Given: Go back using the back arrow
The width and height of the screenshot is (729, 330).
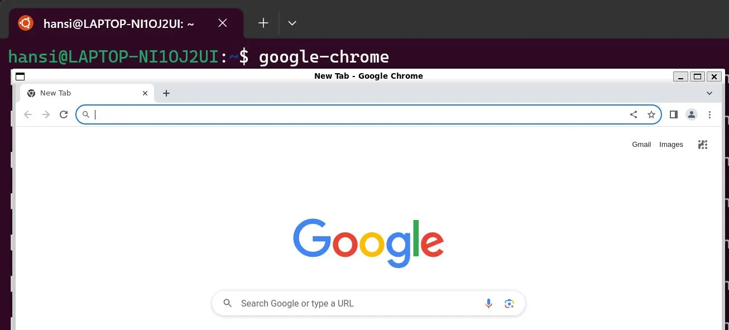Looking at the screenshot, I should pos(28,114).
